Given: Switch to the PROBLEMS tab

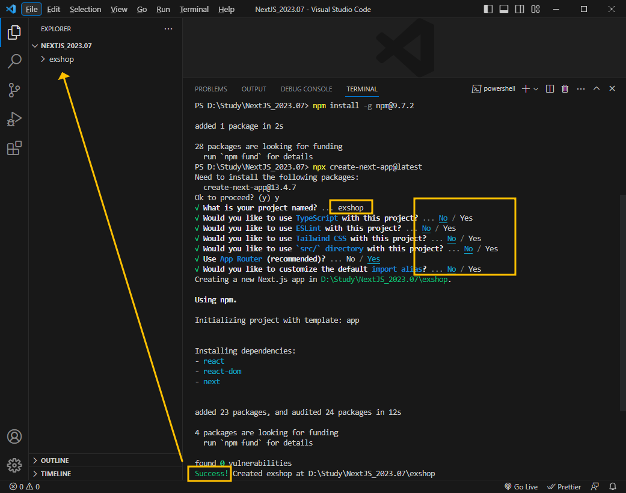Looking at the screenshot, I should (211, 89).
